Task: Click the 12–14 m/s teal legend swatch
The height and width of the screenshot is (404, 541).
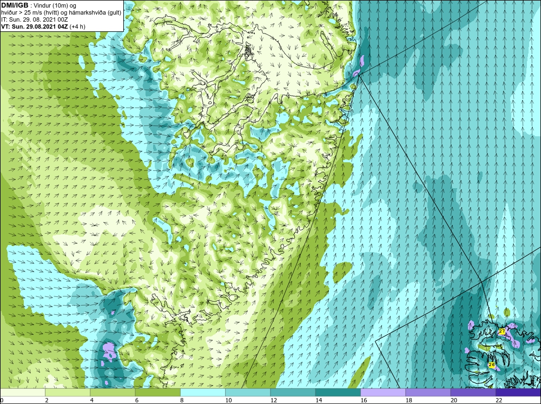Action: coord(293,393)
